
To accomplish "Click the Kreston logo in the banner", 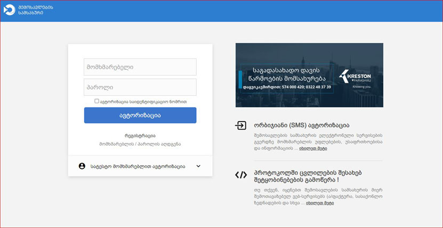I will click(358, 77).
